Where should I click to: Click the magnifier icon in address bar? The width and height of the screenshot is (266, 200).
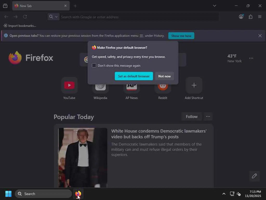click(51, 17)
